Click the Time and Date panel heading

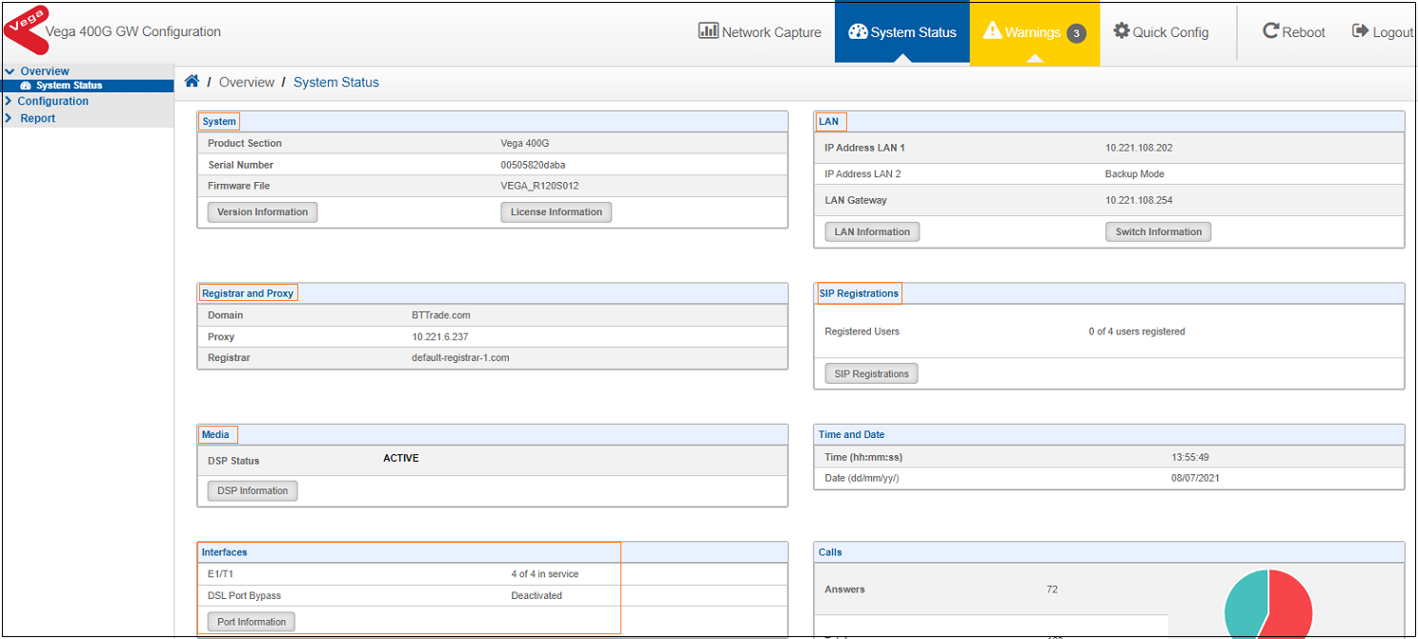[x=853, y=434]
